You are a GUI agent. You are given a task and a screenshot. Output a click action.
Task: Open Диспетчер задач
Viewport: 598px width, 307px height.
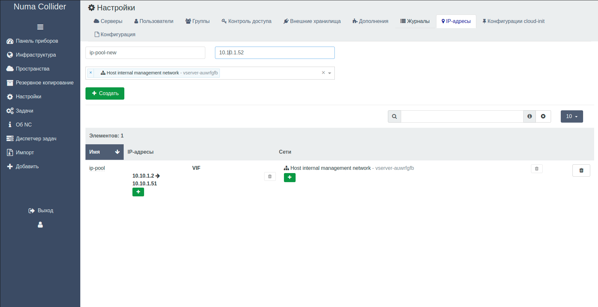[x=31, y=138]
